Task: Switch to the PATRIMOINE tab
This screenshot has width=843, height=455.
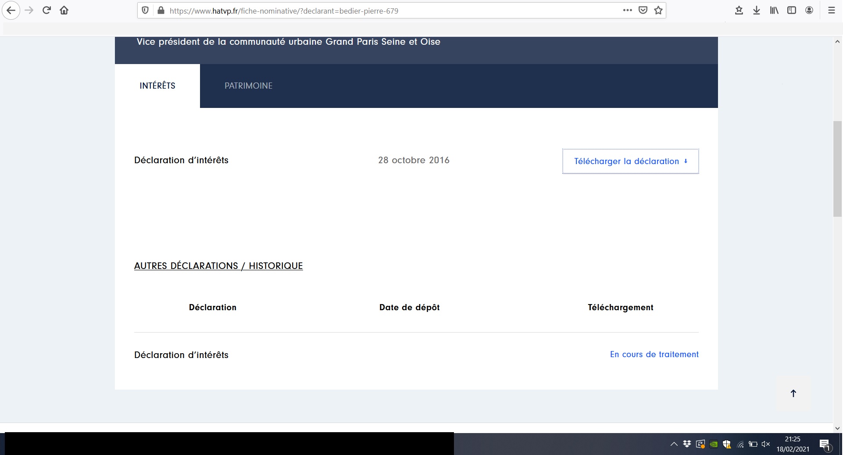Action: pos(248,86)
